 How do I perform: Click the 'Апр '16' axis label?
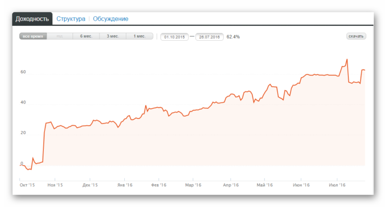[x=231, y=185]
